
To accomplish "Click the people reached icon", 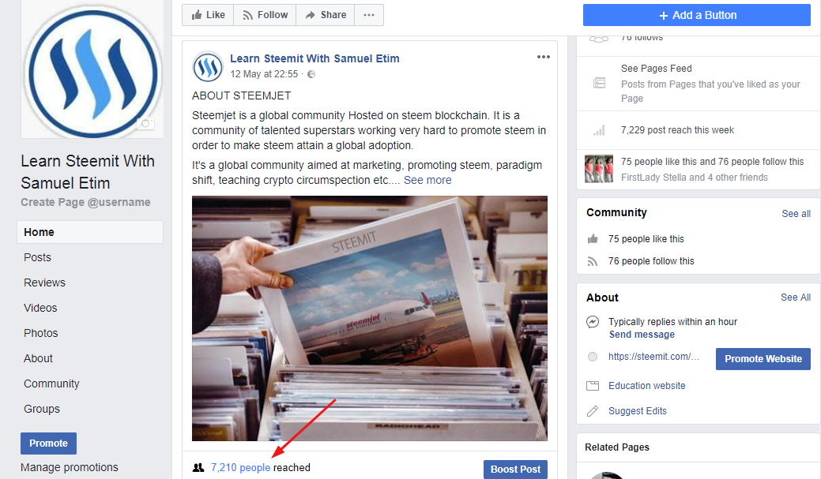I will click(198, 467).
